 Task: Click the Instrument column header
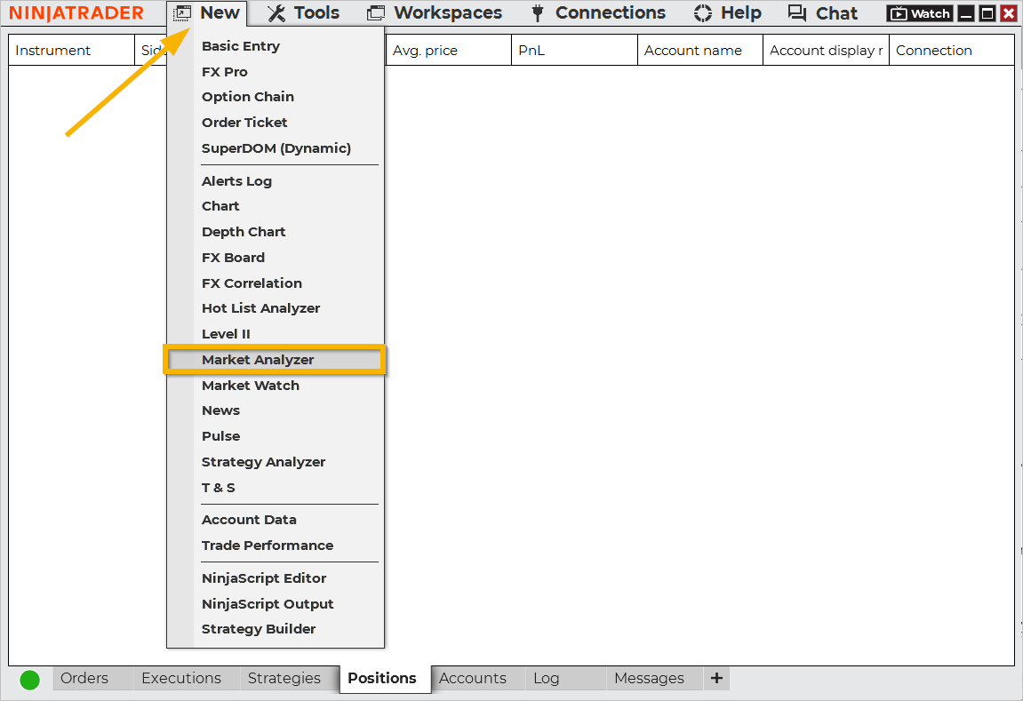(x=71, y=51)
